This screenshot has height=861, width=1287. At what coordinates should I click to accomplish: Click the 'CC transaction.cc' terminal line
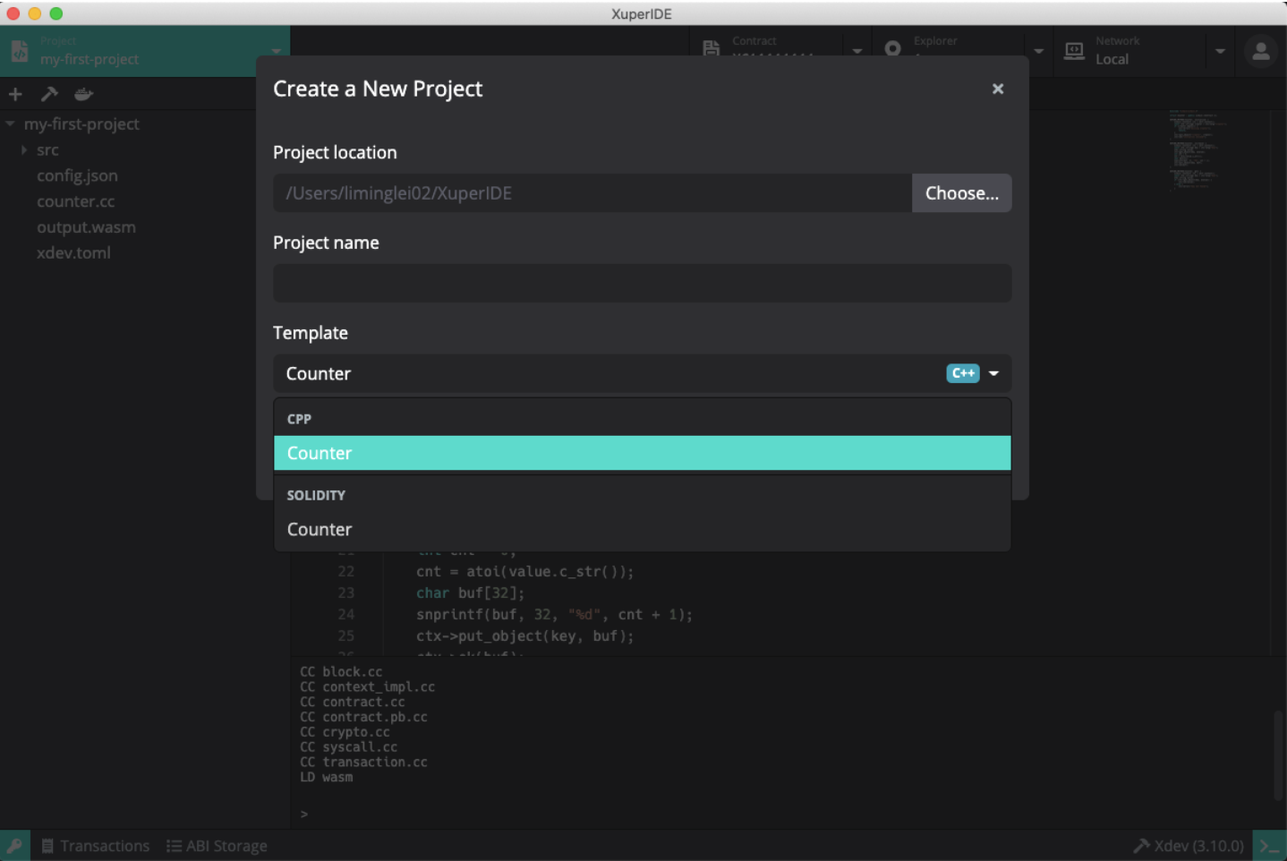pyautogui.click(x=363, y=762)
